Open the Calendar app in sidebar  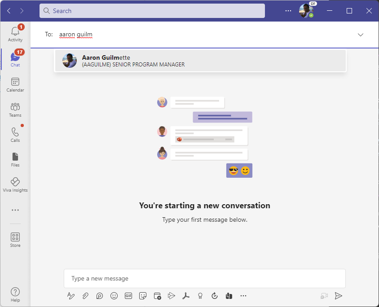pos(15,84)
